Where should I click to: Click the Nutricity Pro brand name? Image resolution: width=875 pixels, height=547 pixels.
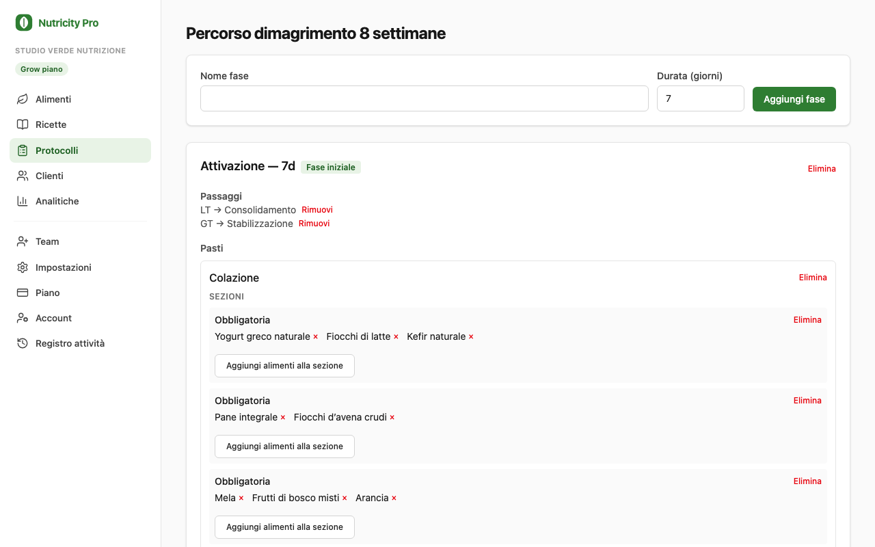pos(68,23)
